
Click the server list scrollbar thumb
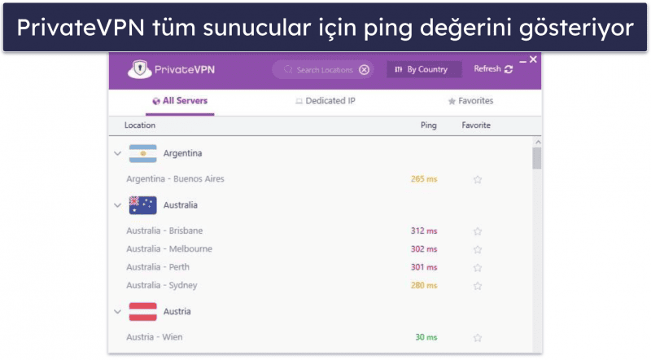pyautogui.click(x=537, y=158)
